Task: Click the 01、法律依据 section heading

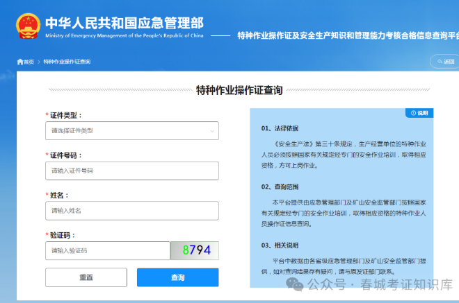Action: 280,128
